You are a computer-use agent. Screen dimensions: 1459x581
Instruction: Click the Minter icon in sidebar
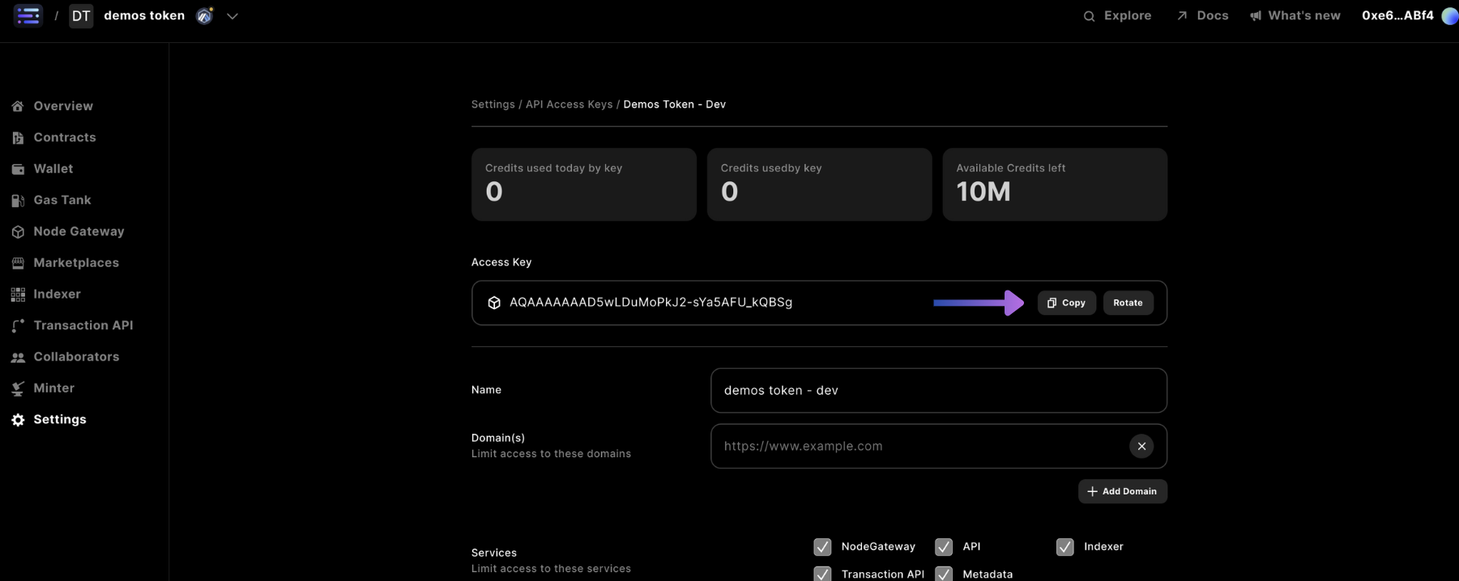coord(18,388)
